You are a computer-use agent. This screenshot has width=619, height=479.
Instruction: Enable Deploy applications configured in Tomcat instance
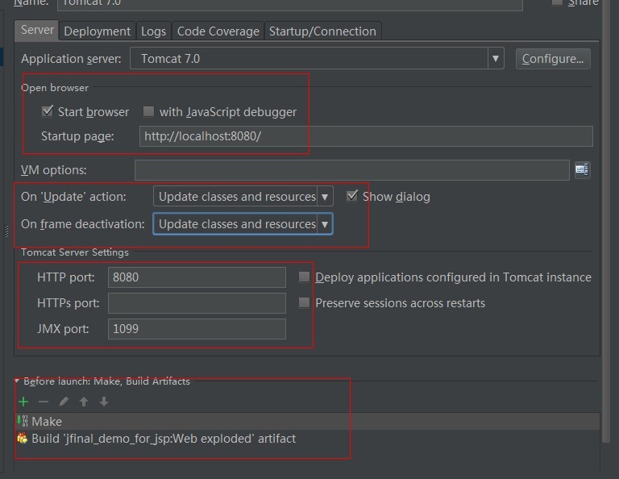point(304,277)
